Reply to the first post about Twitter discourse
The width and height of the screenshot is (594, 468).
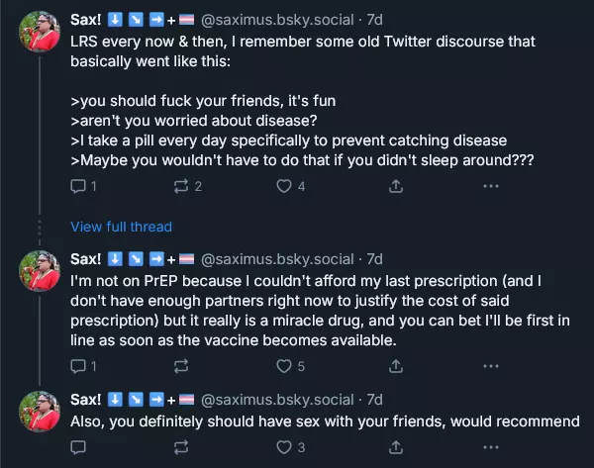pyautogui.click(x=79, y=186)
